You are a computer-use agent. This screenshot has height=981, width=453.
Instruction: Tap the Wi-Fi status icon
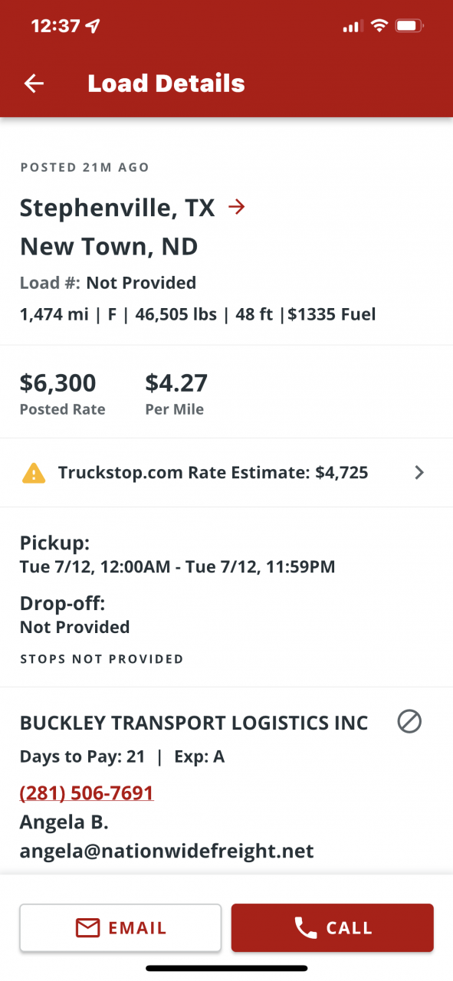pyautogui.click(x=379, y=26)
